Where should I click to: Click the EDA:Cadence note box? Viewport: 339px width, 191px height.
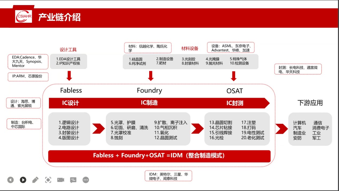coord(28,62)
